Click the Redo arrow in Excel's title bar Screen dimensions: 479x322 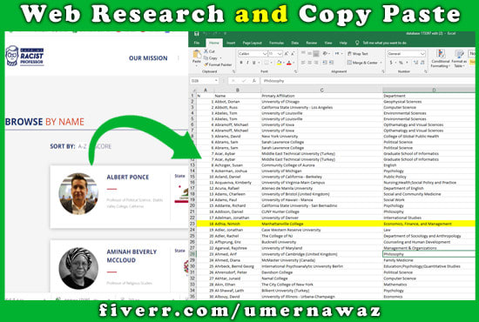click(215, 34)
